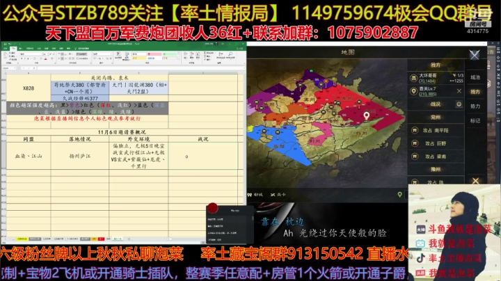Screen dimensions: 501x281
Task: Select the 11月6日邀请赛概况 header cell
Action: [122, 132]
